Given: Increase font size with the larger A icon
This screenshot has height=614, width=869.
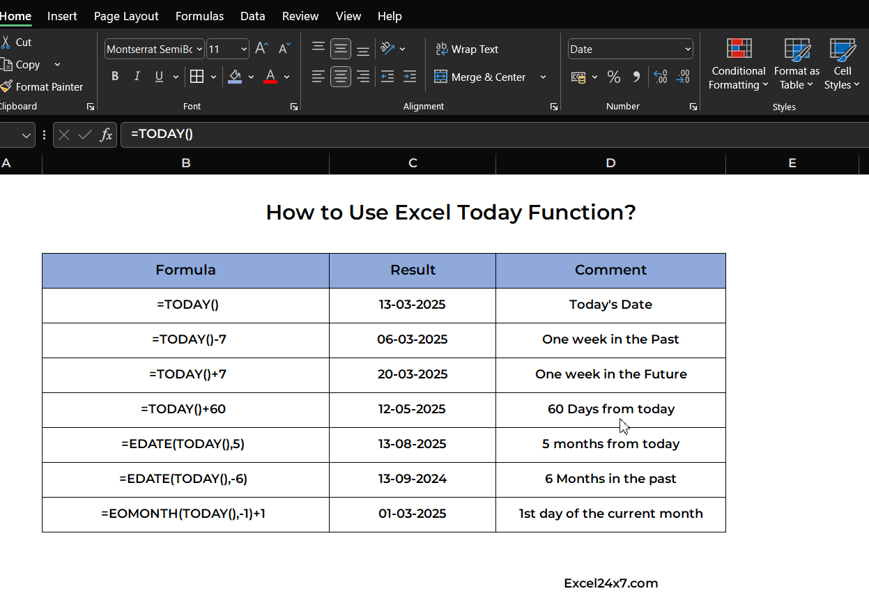Looking at the screenshot, I should click(x=261, y=49).
